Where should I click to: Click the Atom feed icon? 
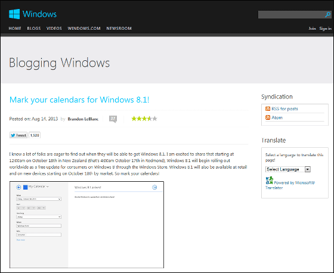click(x=268, y=117)
